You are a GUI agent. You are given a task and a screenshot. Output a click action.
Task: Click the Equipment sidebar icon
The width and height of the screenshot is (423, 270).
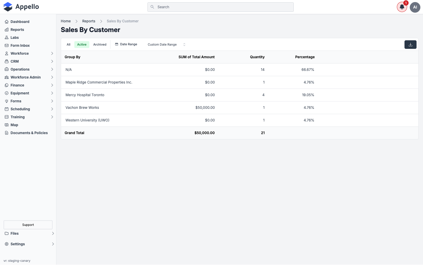[x=6, y=93]
